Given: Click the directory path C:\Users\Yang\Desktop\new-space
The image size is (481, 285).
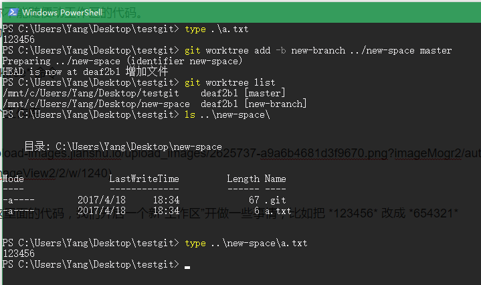Looking at the screenshot, I should (138, 147).
